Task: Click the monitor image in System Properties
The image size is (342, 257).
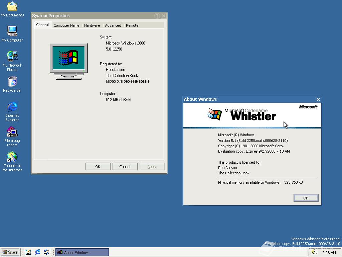Action: pyautogui.click(x=69, y=62)
